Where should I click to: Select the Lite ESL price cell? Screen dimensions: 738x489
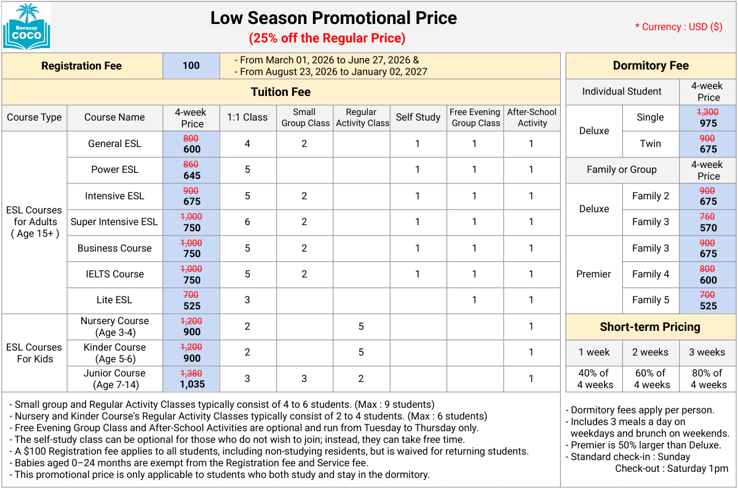[191, 300]
